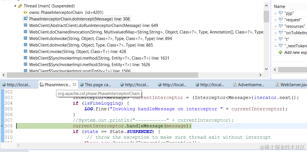307x152 pixels.
Task: Click stack frame icon beside doInvoke line 865
Action: pyautogui.click(x=25, y=45)
